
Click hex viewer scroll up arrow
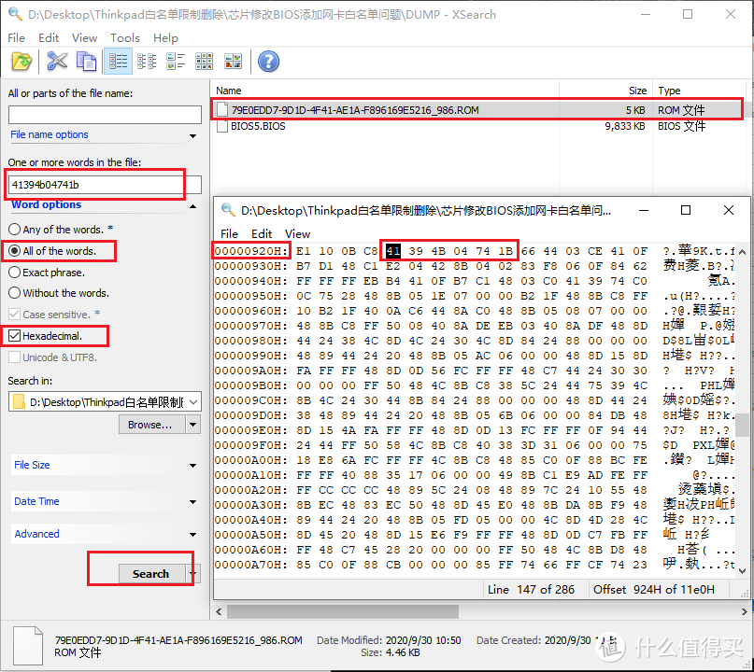pyautogui.click(x=743, y=252)
